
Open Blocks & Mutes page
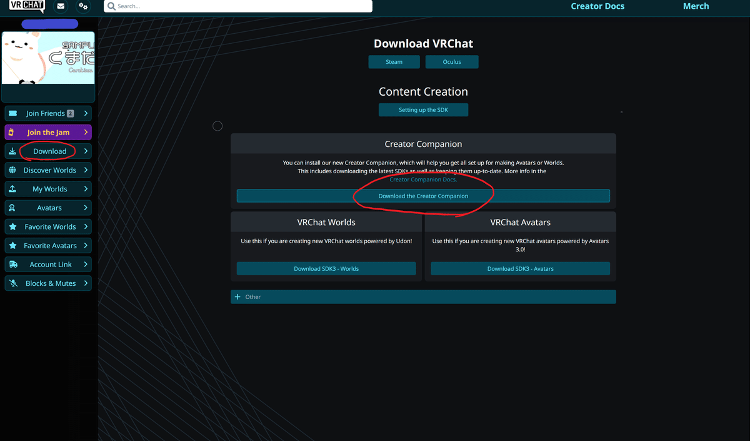click(x=48, y=283)
